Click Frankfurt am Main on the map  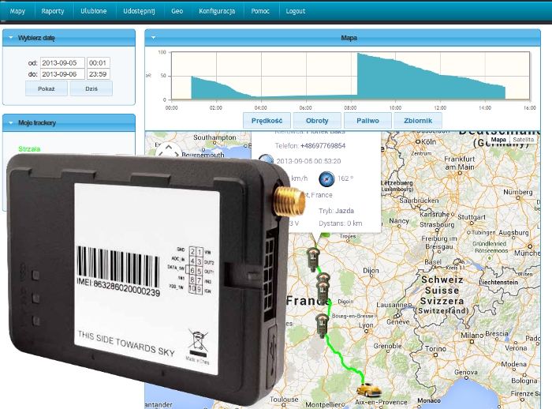(460, 163)
